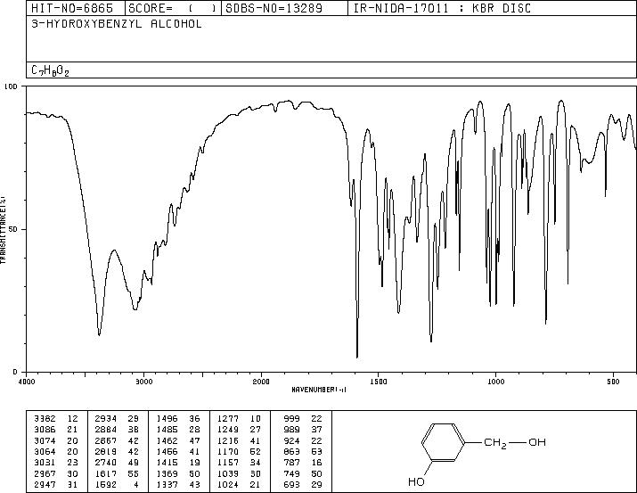The image size is (637, 493).
Task: Select peak value 1337 in the table
Action: point(167,485)
